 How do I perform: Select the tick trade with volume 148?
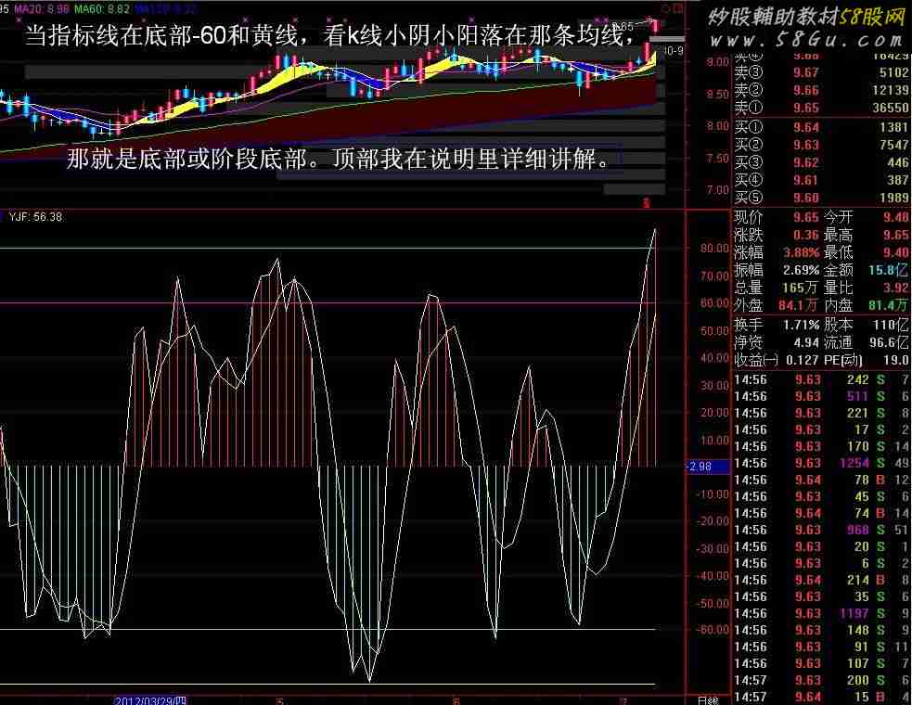821,630
